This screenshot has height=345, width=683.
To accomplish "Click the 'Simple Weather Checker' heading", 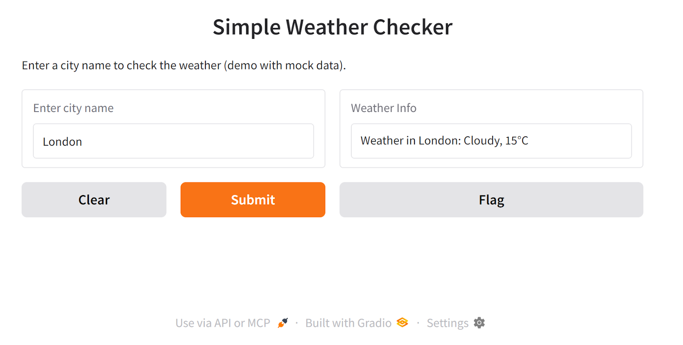I will coord(333,27).
